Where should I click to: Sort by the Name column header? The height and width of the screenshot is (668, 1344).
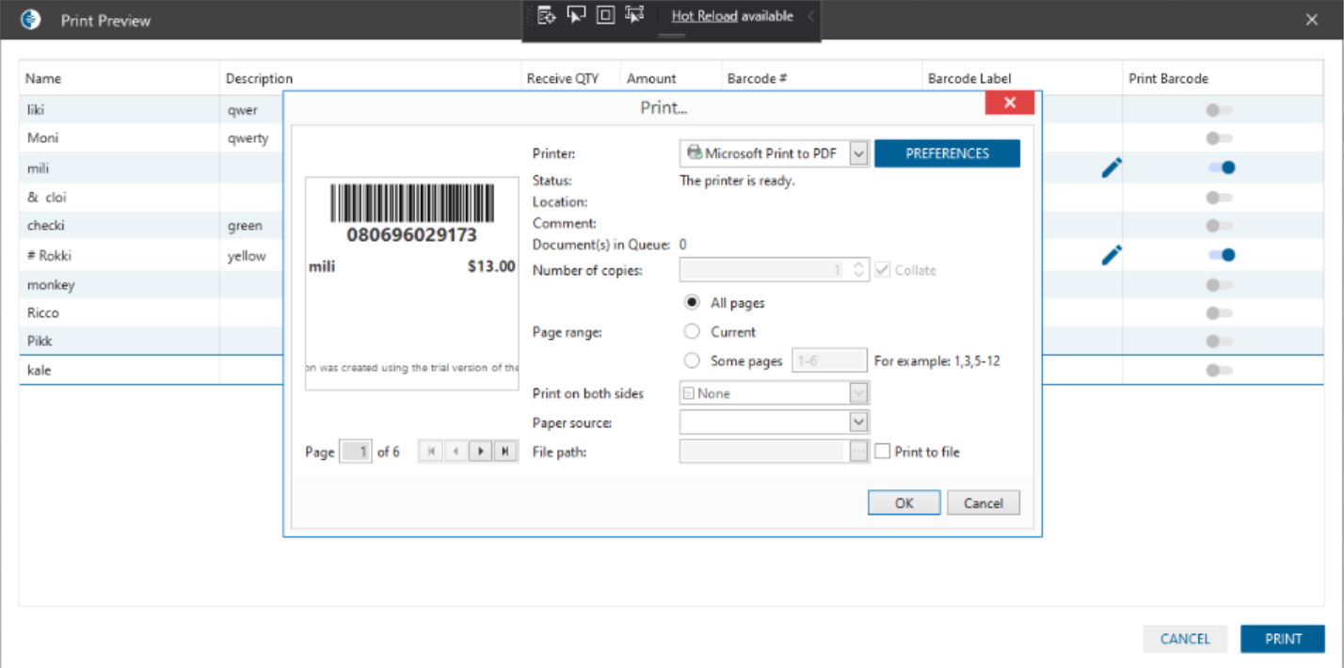click(43, 79)
